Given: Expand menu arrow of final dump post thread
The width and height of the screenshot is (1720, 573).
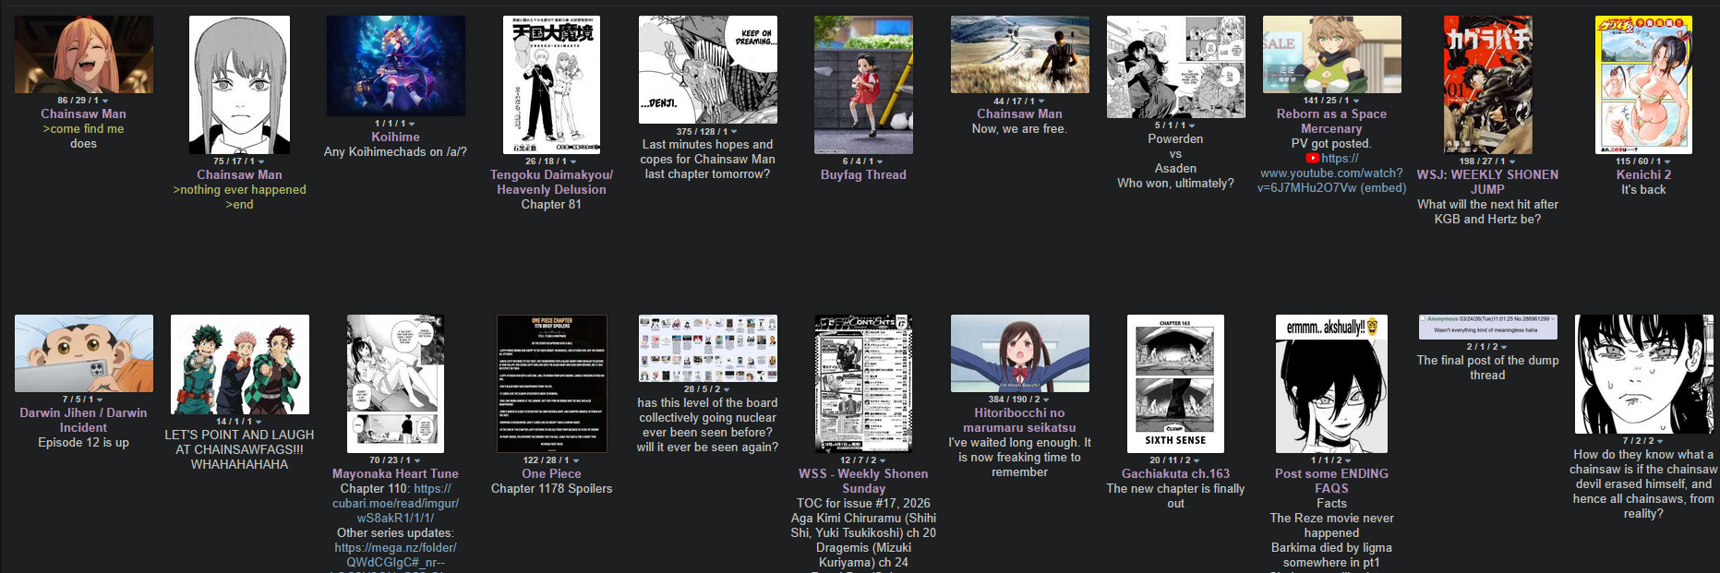Looking at the screenshot, I should (1504, 348).
